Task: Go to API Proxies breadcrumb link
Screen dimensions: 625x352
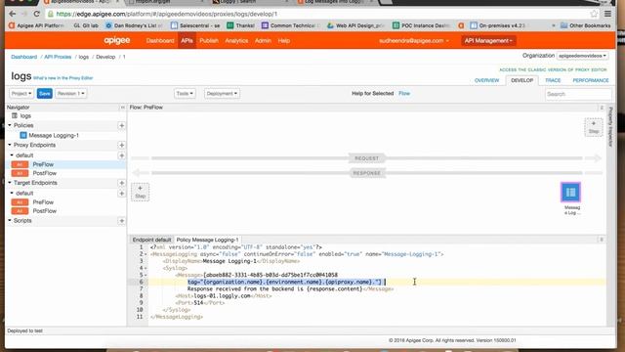Action: (x=58, y=57)
